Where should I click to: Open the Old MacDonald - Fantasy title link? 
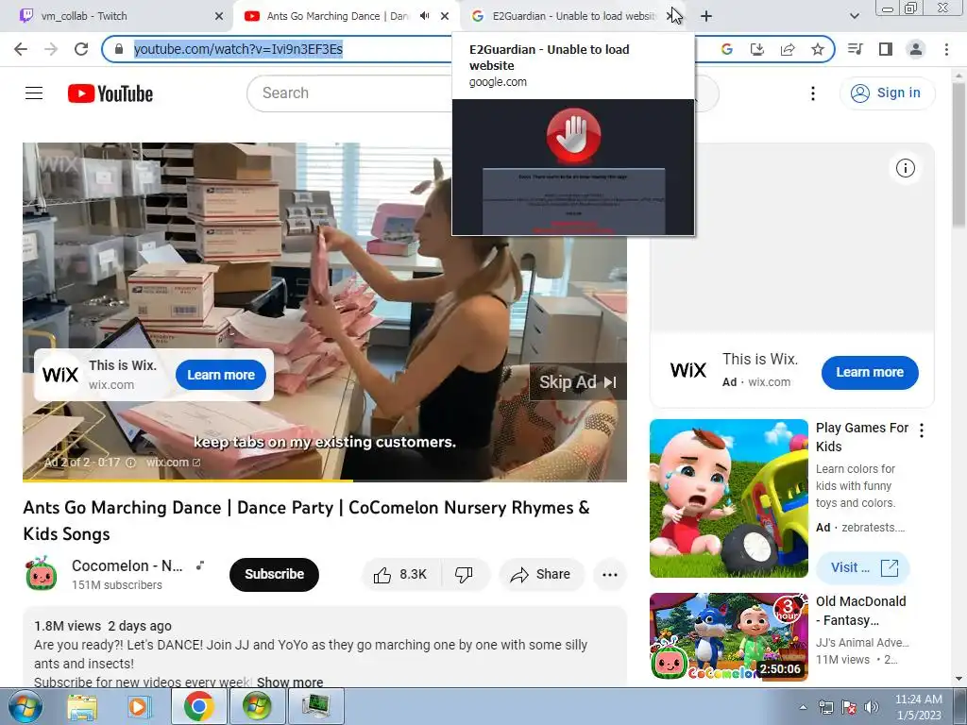pyautogui.click(x=861, y=611)
